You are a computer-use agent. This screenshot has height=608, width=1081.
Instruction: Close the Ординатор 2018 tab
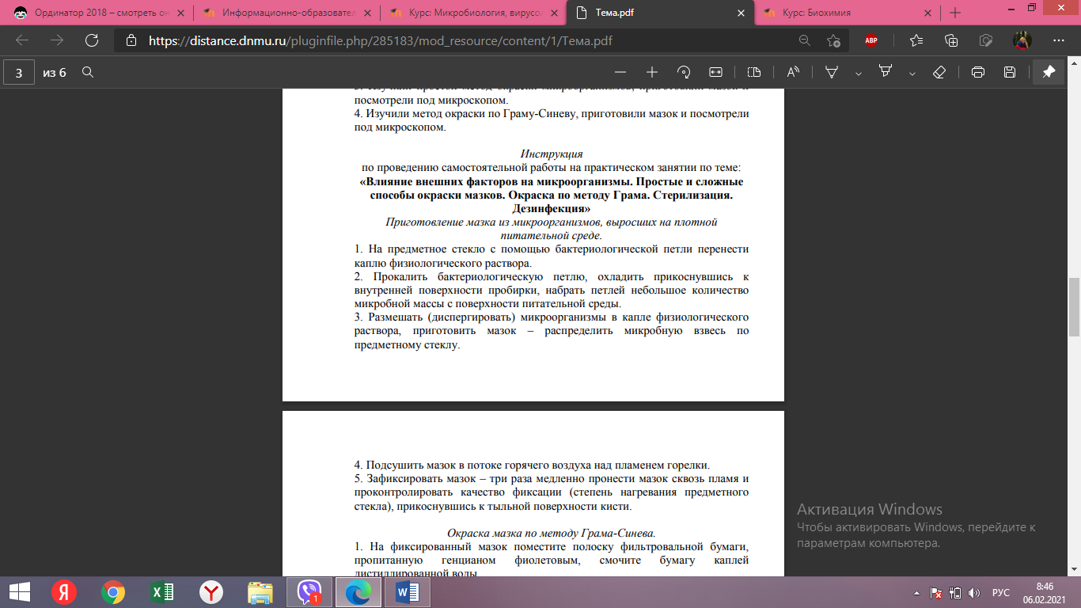(180, 13)
